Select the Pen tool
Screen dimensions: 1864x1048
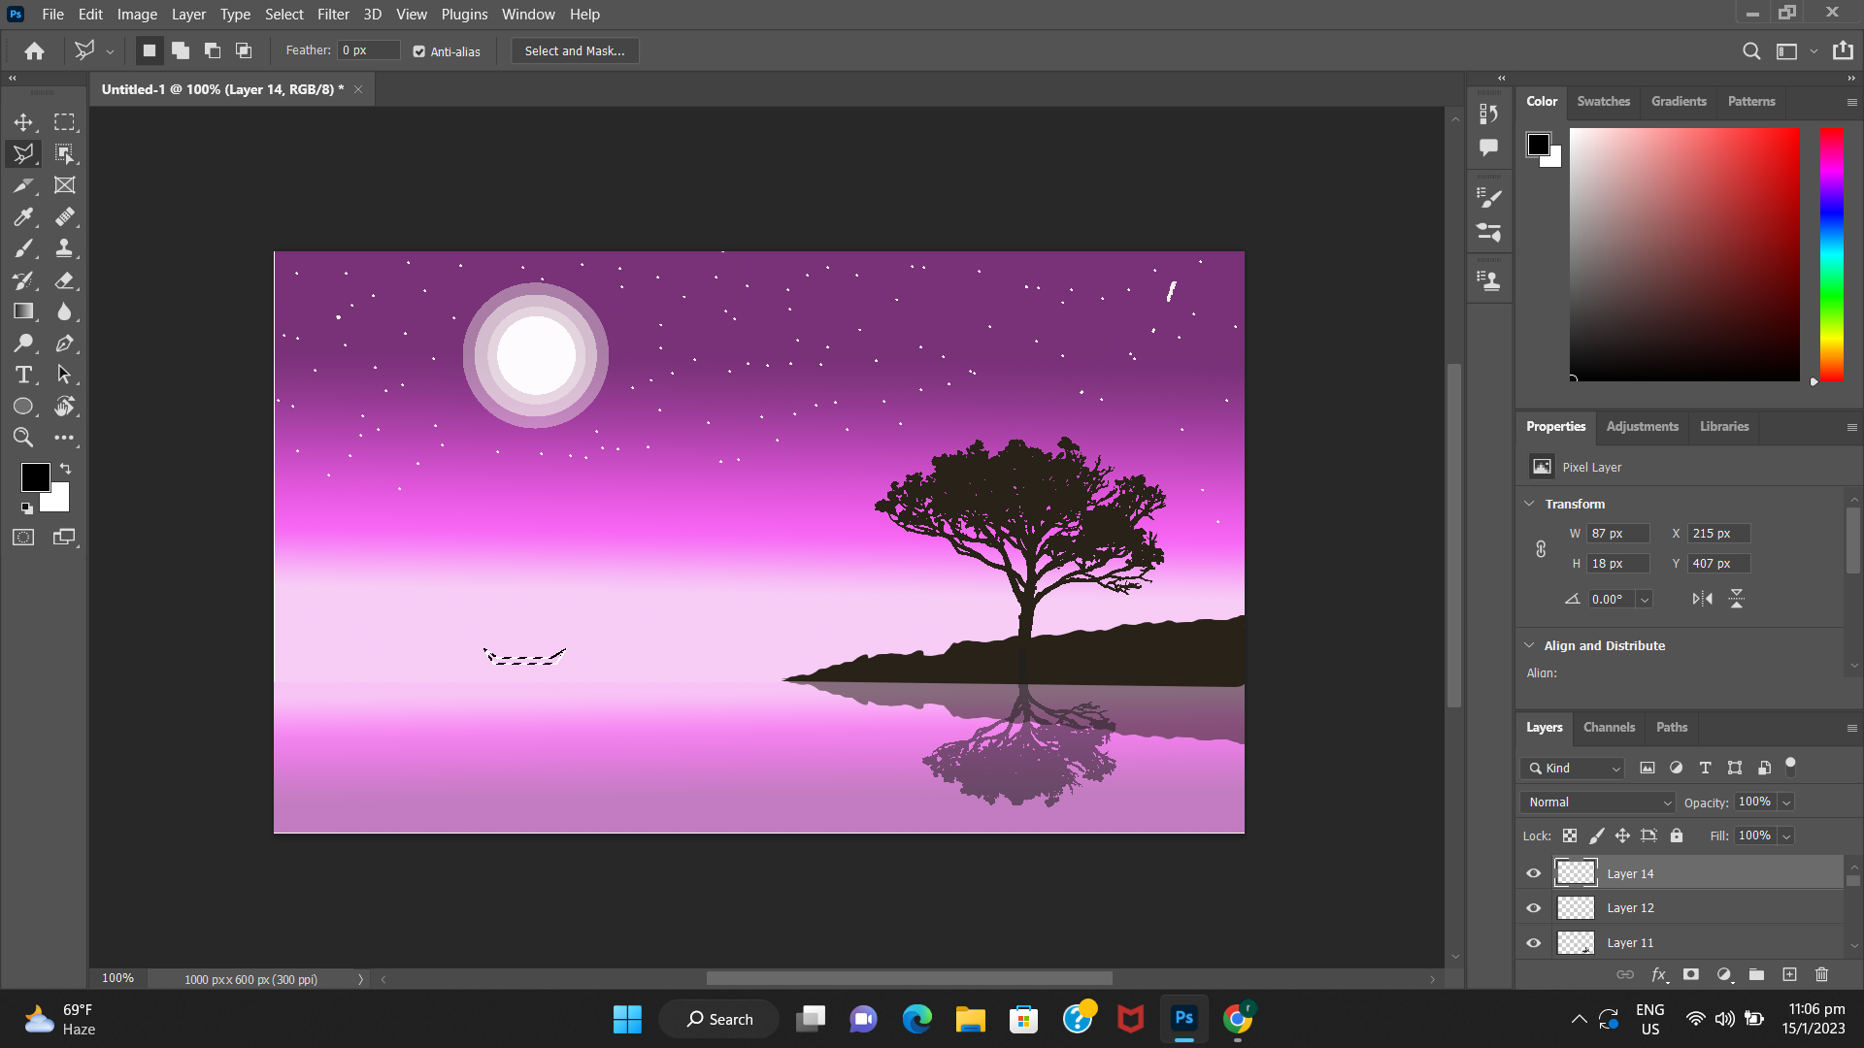tap(64, 344)
